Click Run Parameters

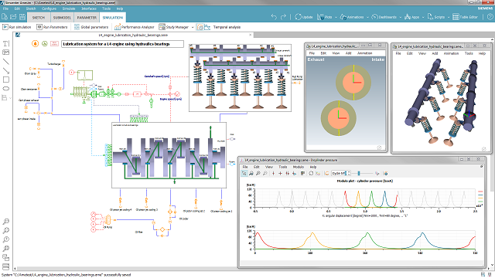[x=52, y=27]
